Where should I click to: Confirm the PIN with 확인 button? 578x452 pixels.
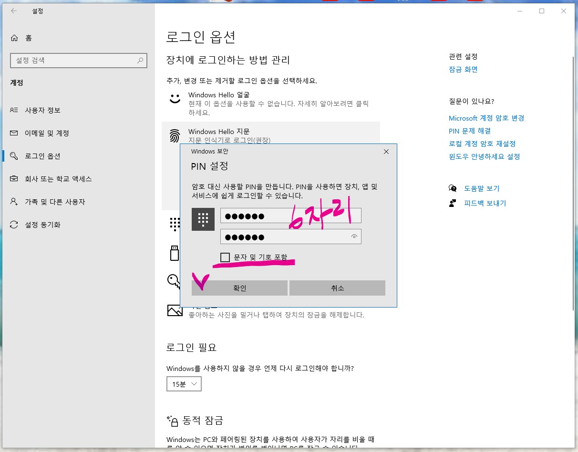pyautogui.click(x=239, y=288)
